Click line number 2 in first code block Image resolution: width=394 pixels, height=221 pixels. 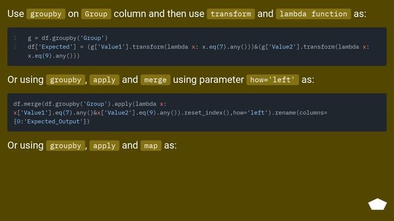15,47
